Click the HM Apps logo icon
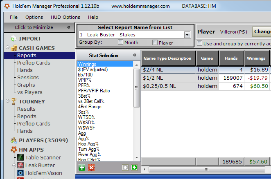Viewport: 271px width, 179px height. click(14, 150)
